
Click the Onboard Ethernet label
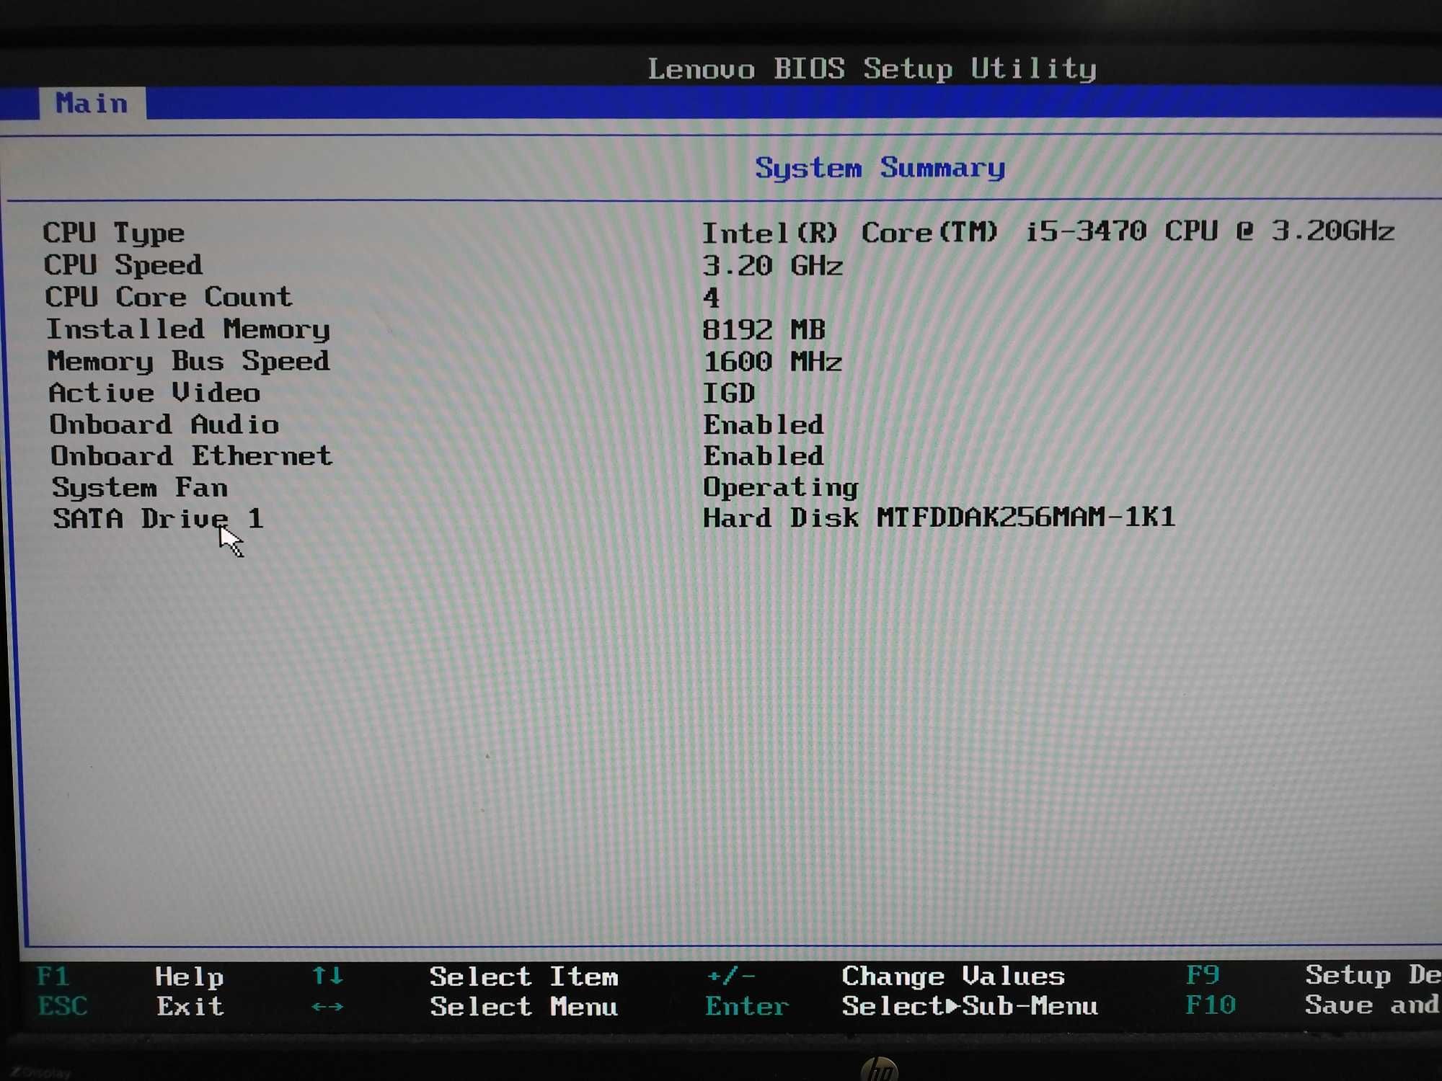(192, 456)
